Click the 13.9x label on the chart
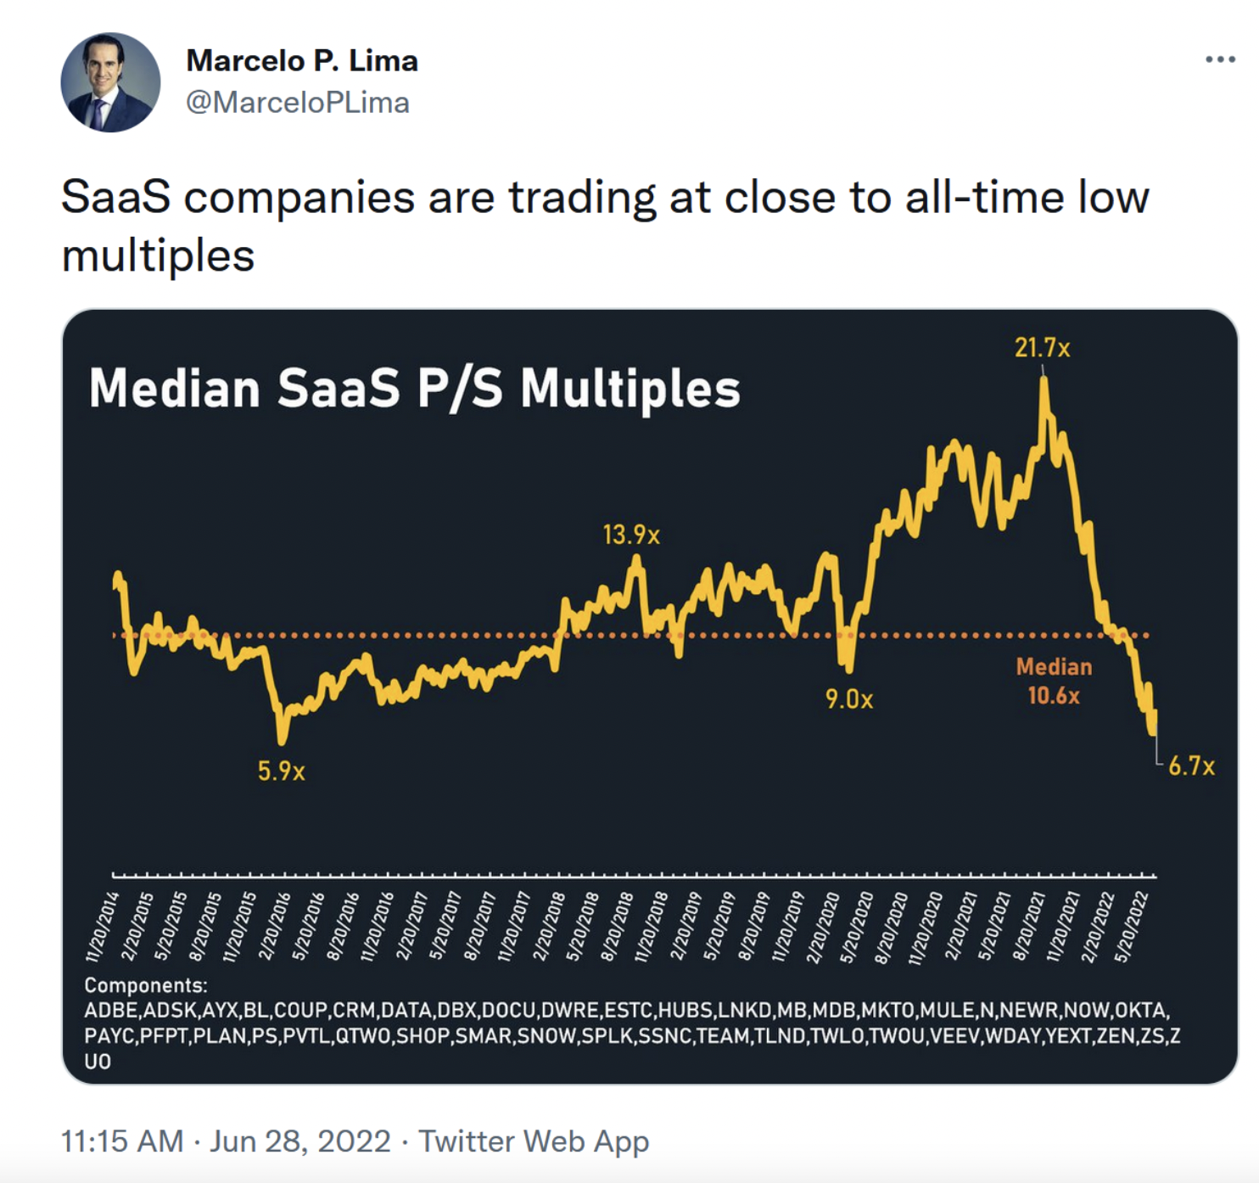Image resolution: width=1259 pixels, height=1183 pixels. point(631,535)
